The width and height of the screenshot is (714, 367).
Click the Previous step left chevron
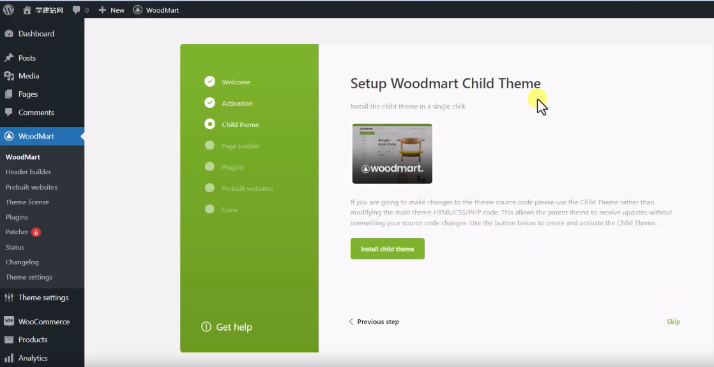coord(351,322)
